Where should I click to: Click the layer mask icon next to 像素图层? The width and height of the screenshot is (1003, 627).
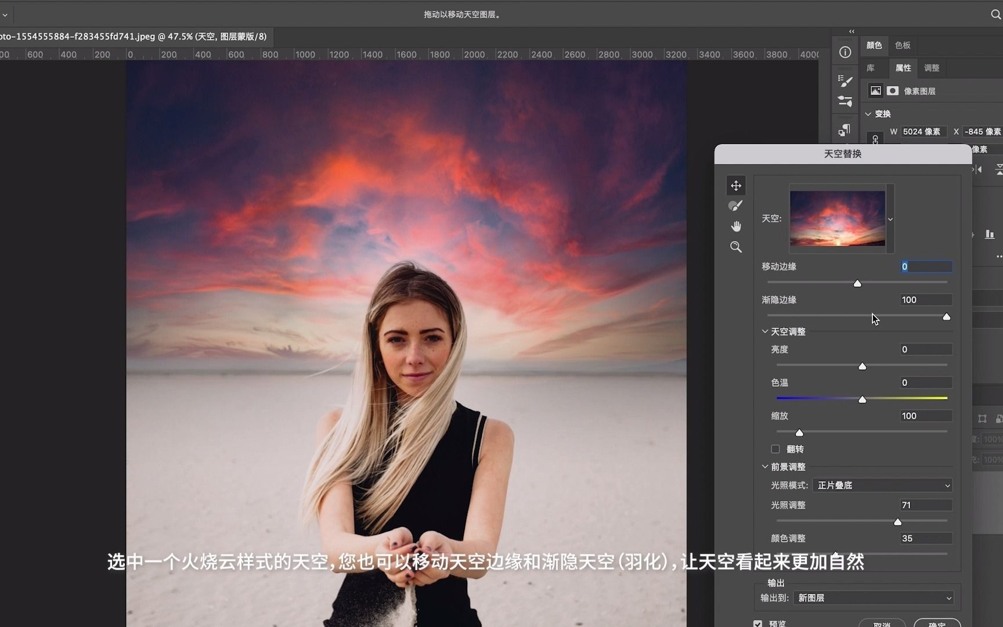[x=893, y=91]
